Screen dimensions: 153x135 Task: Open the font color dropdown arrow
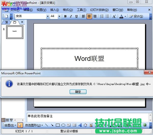pos(125,16)
